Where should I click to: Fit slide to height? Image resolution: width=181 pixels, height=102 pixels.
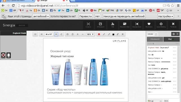[x=72, y=34]
